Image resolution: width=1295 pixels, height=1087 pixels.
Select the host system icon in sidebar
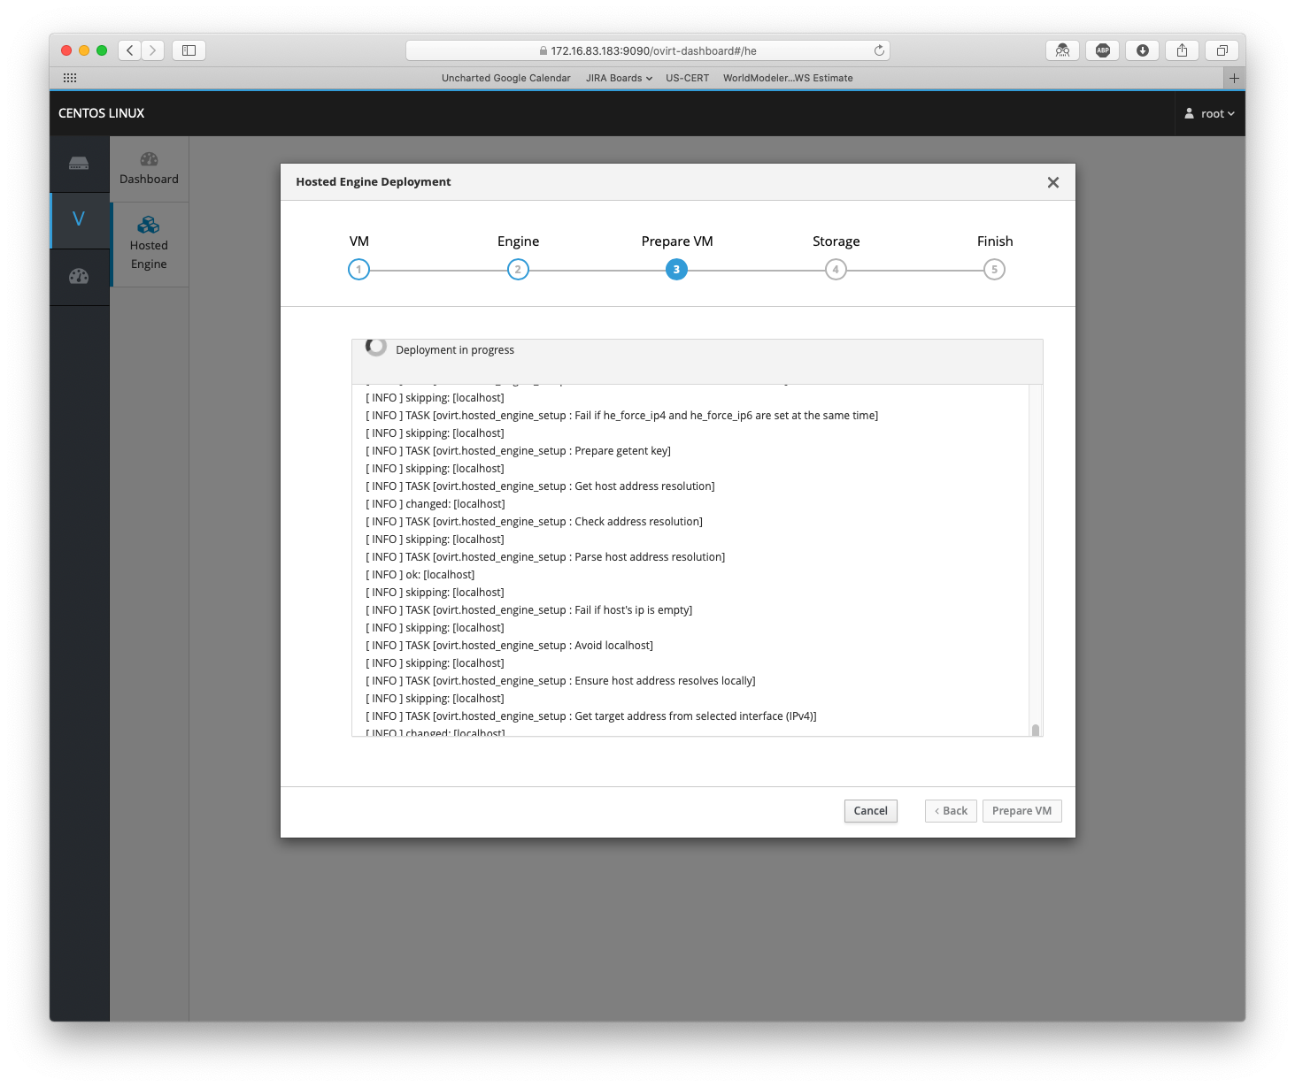click(x=79, y=164)
